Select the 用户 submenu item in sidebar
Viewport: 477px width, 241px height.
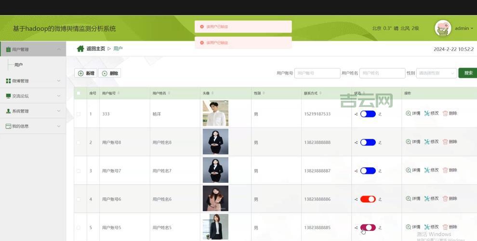(x=18, y=65)
